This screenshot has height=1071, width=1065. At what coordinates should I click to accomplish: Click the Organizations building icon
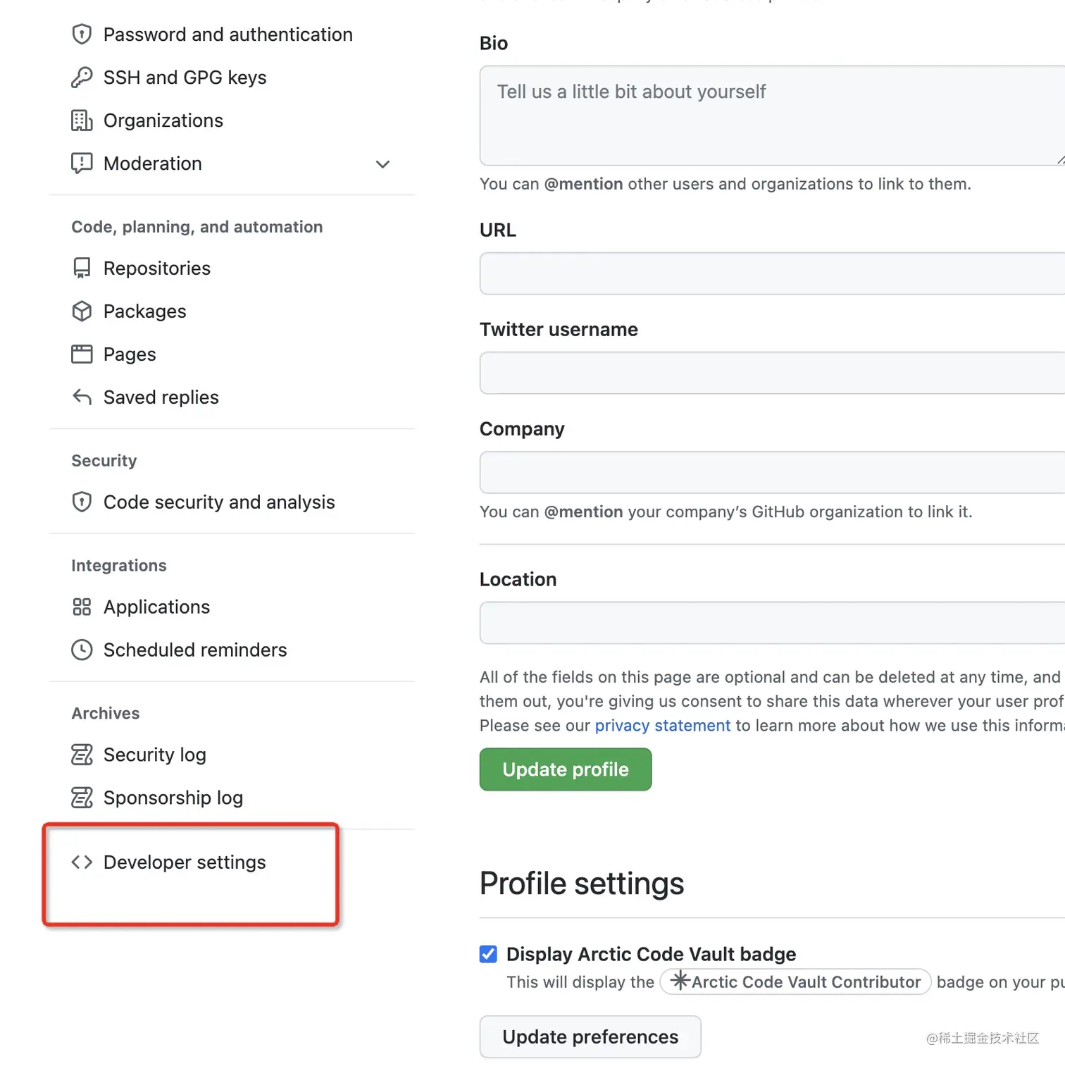tap(82, 121)
